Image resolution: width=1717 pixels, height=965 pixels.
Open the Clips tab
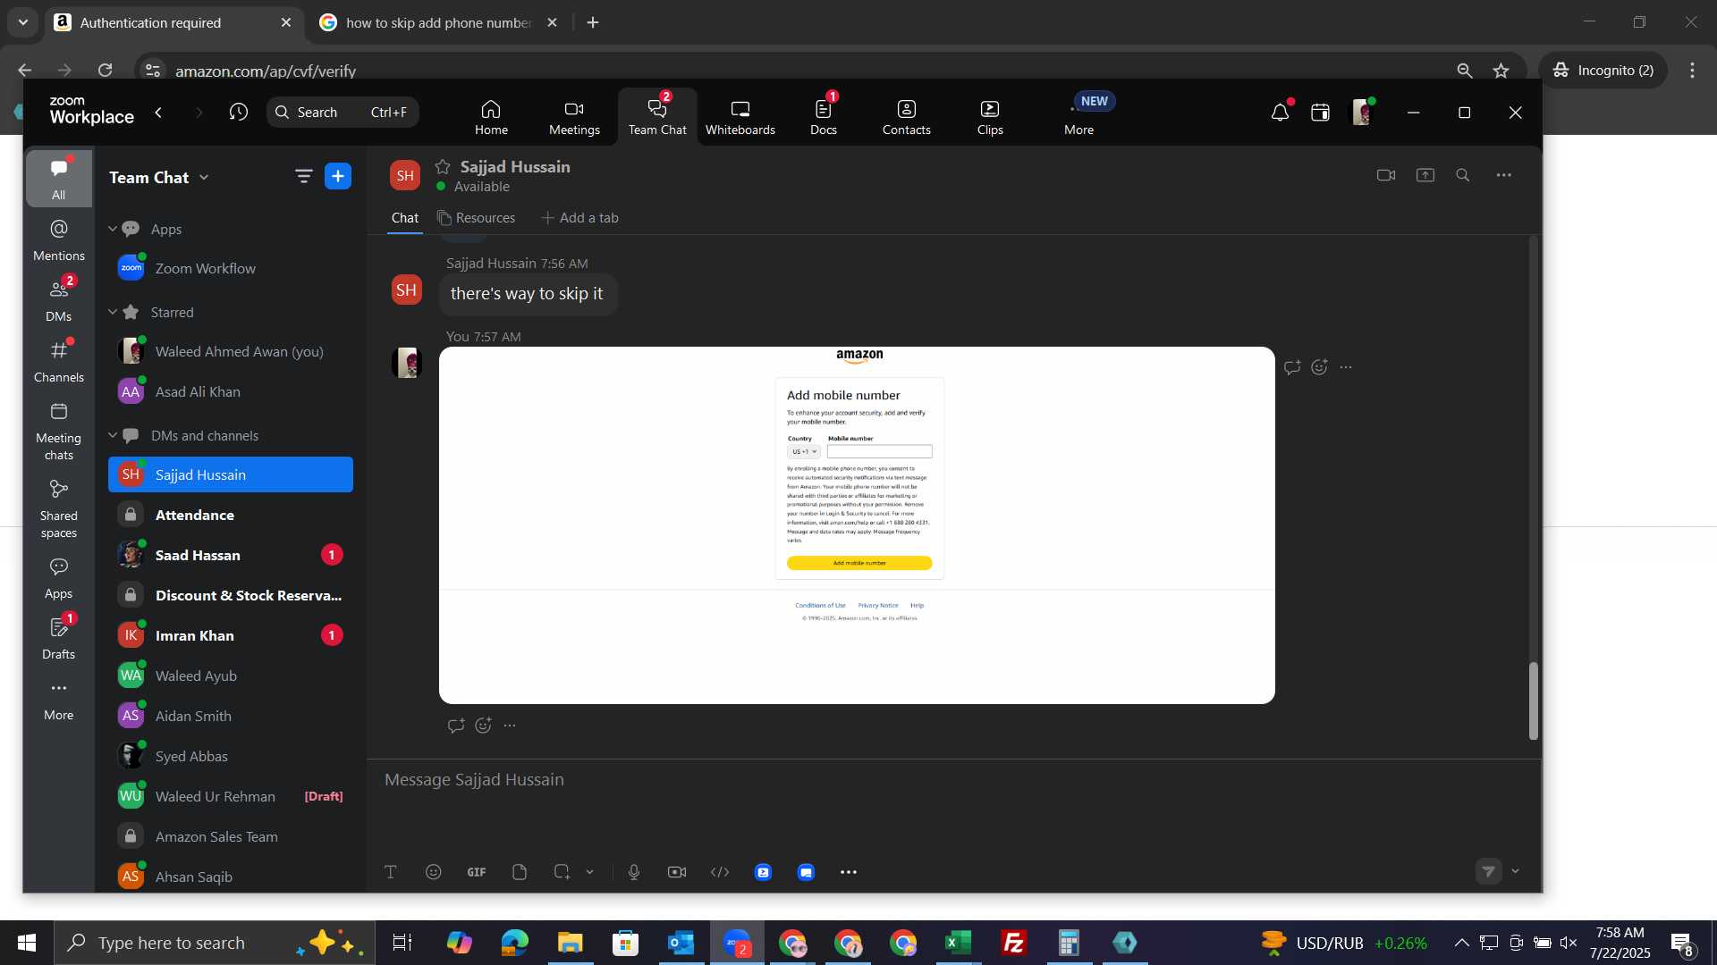(x=989, y=117)
